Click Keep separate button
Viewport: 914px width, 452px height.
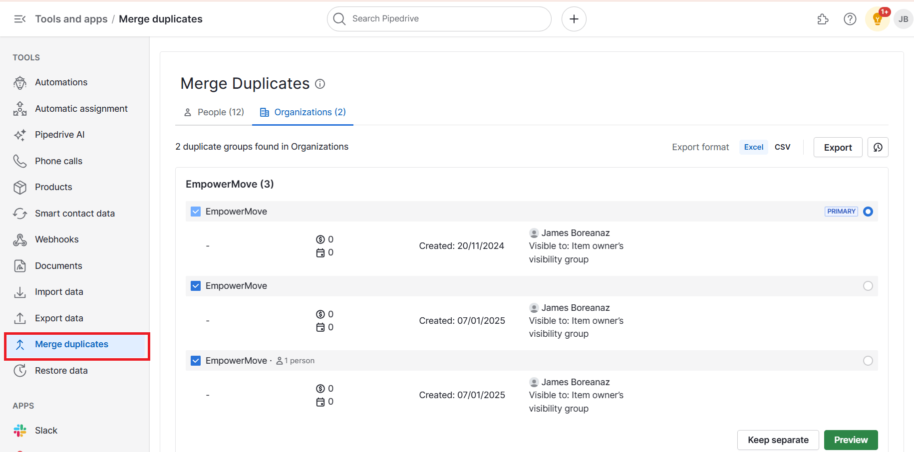pos(778,440)
